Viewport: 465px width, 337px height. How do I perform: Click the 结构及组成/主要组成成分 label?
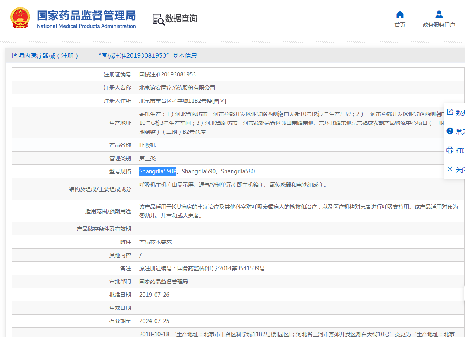(x=100, y=189)
